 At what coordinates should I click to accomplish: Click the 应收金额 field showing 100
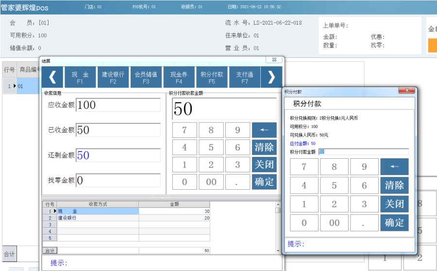click(118, 105)
